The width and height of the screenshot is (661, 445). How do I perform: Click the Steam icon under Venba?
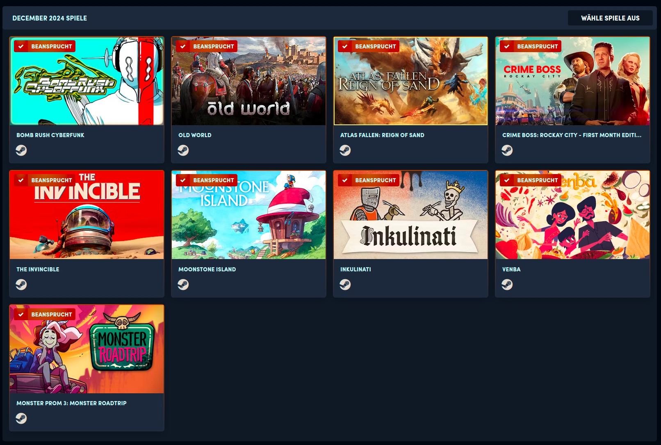pos(507,284)
